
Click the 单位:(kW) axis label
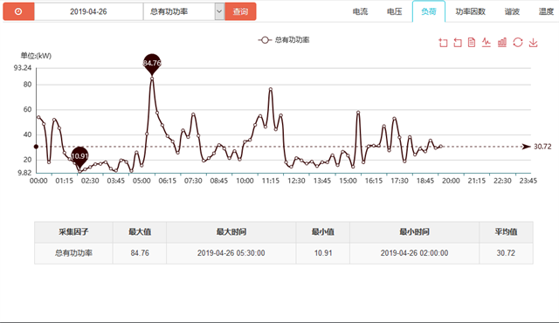tap(36, 56)
